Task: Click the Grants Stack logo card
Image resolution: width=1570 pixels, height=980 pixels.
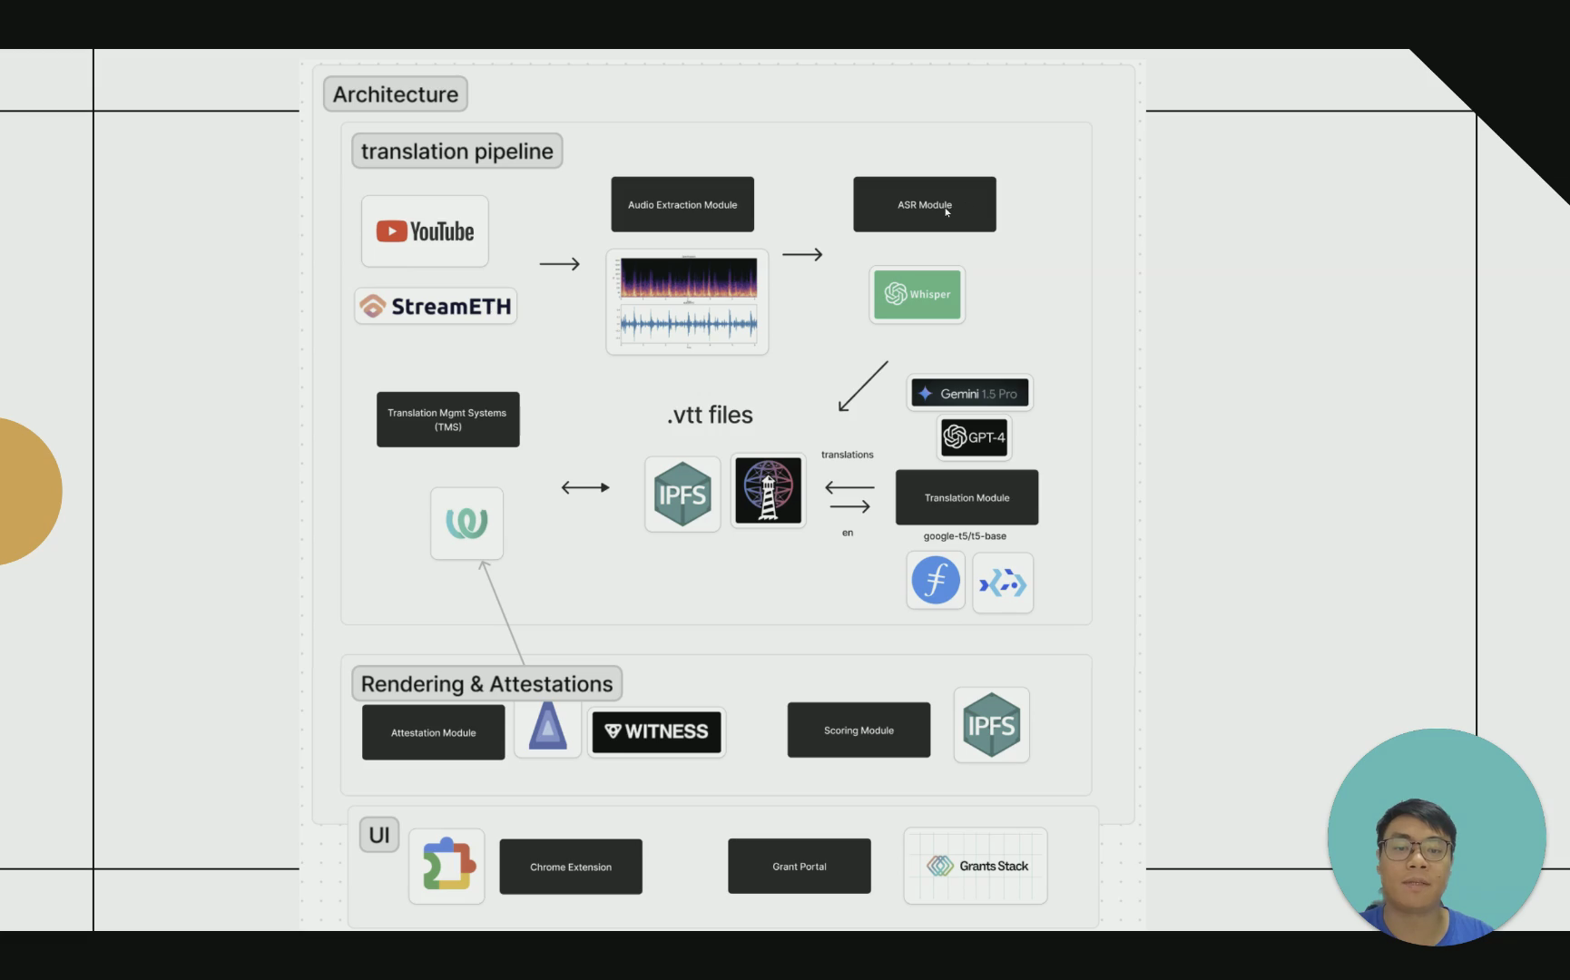Action: [976, 866]
